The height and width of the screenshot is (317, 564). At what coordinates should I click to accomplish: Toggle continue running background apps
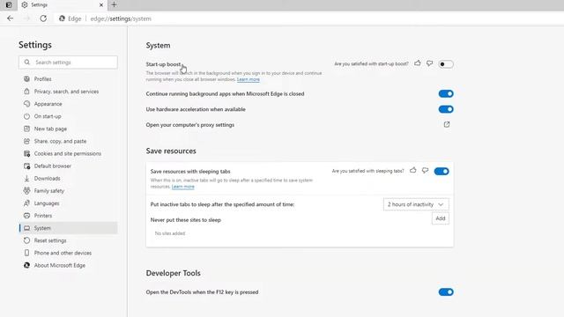coord(446,94)
